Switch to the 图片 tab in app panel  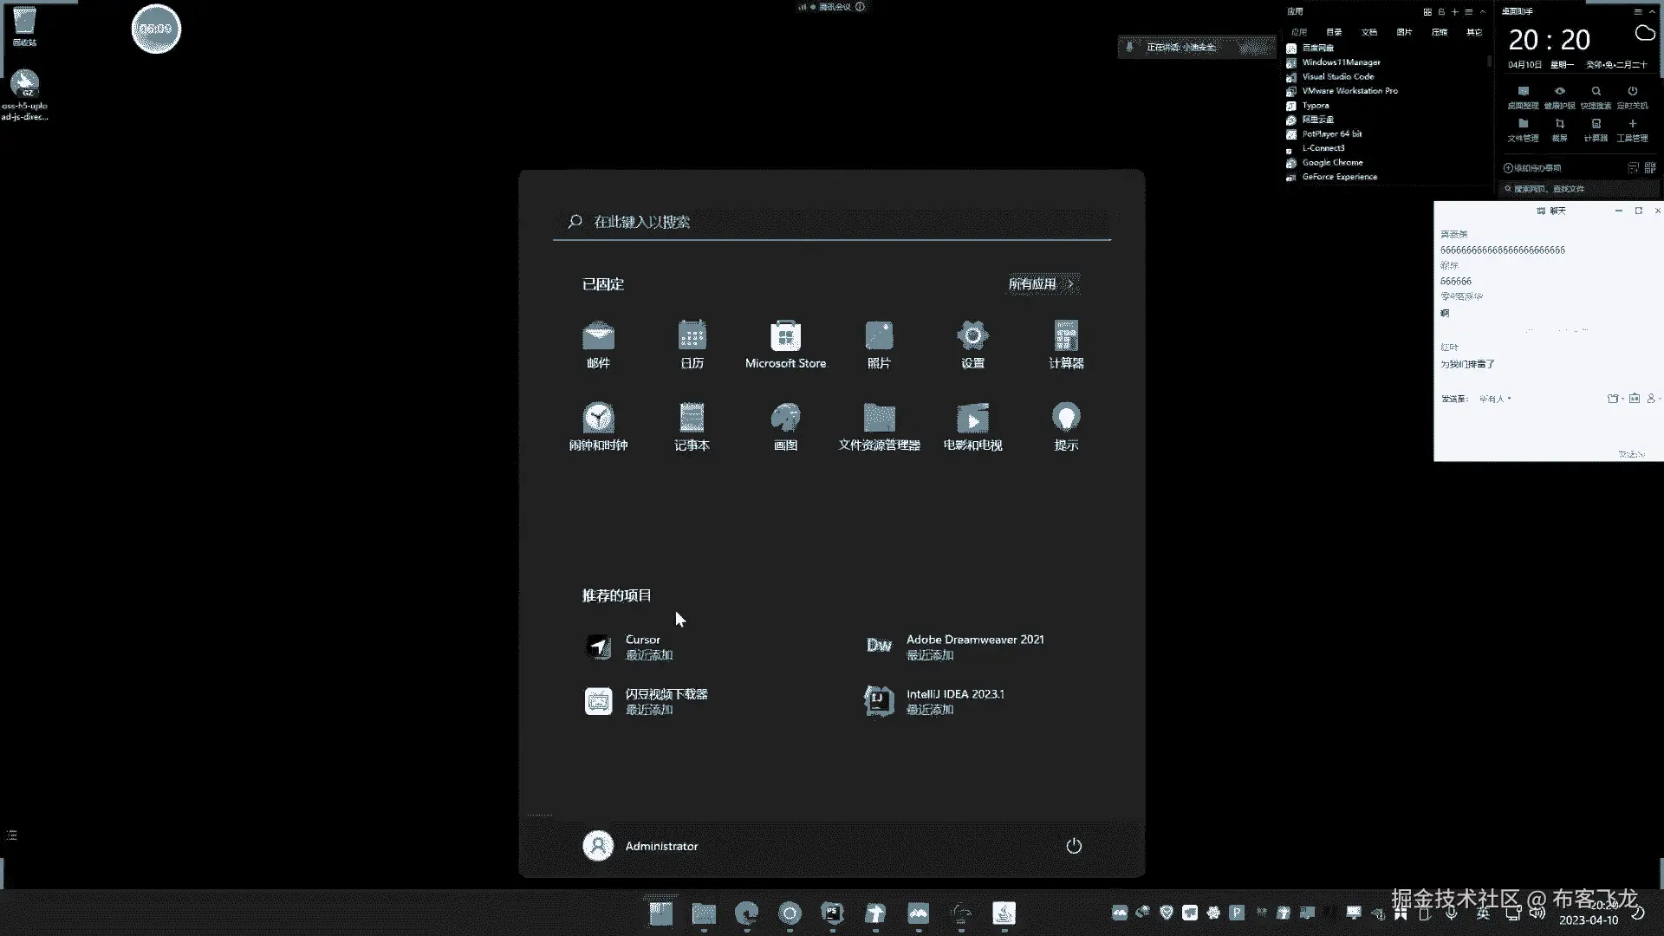pyautogui.click(x=1404, y=32)
